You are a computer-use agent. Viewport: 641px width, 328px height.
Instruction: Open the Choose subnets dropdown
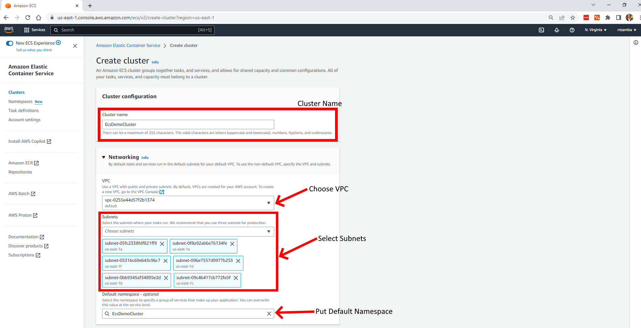(188, 231)
